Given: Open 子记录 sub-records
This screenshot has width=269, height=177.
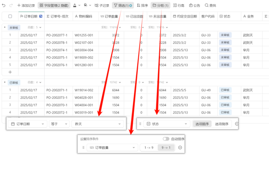Looking at the screenshot, I should 102,5.
